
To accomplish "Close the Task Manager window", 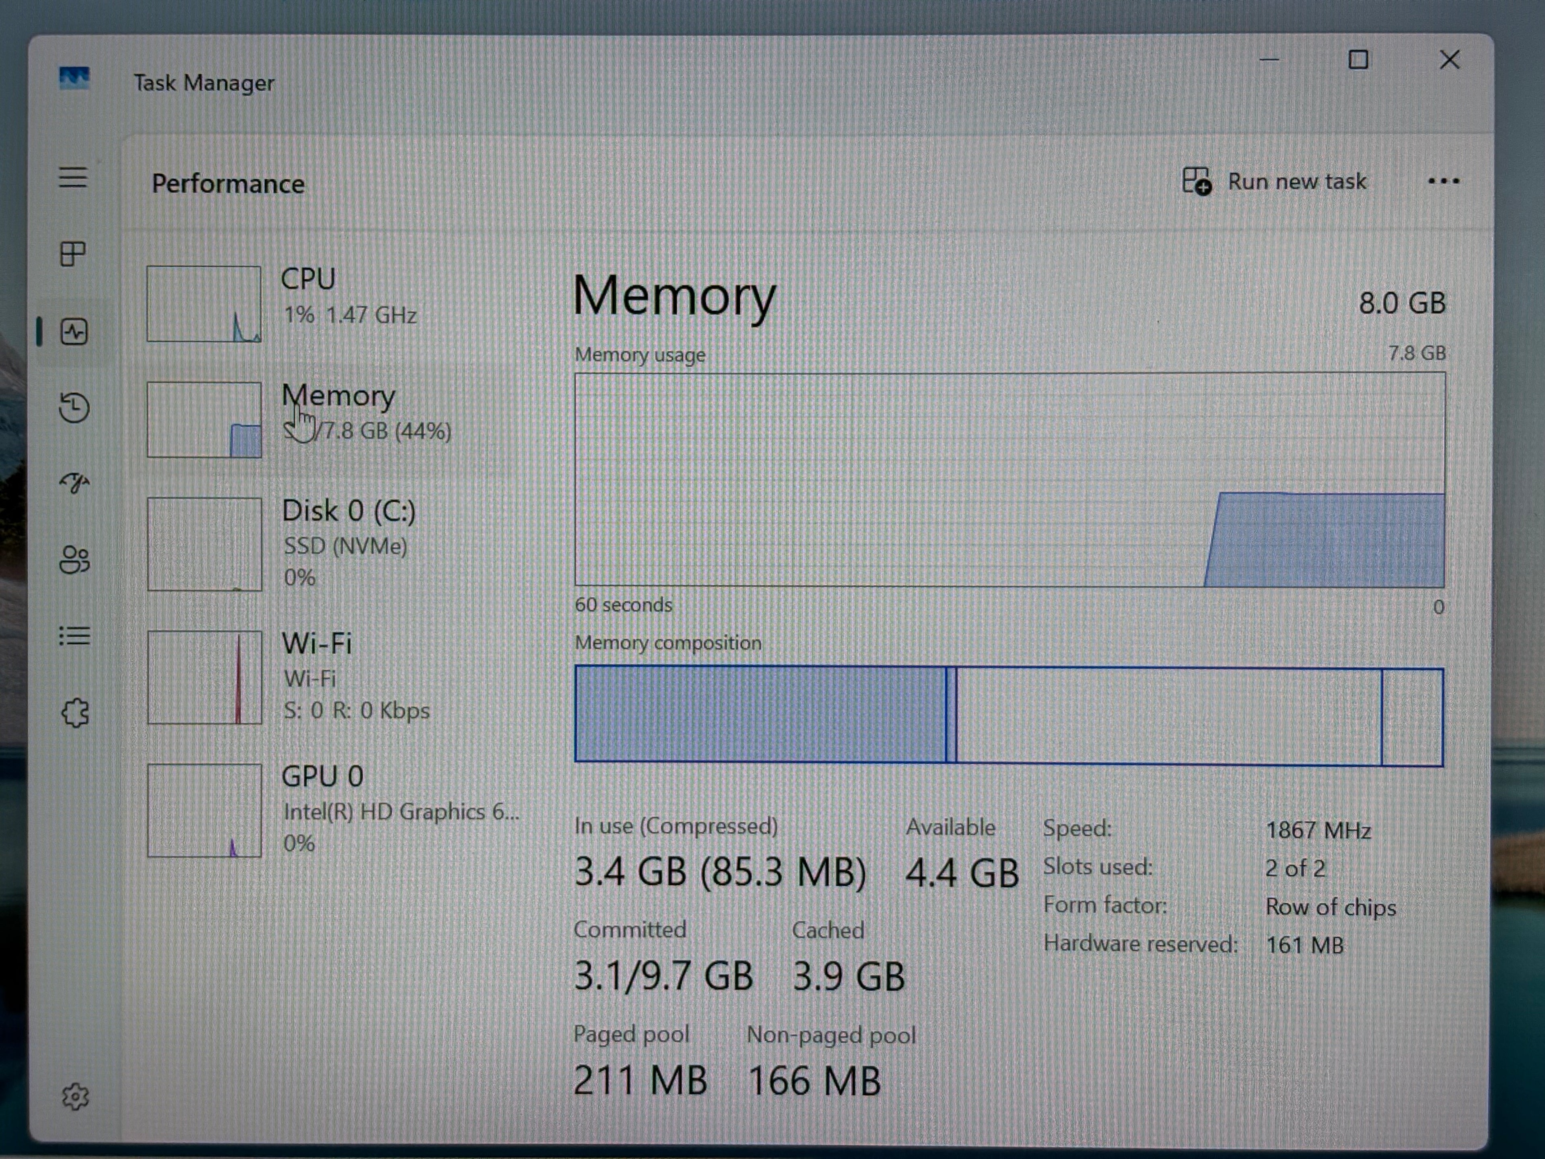I will (1450, 60).
